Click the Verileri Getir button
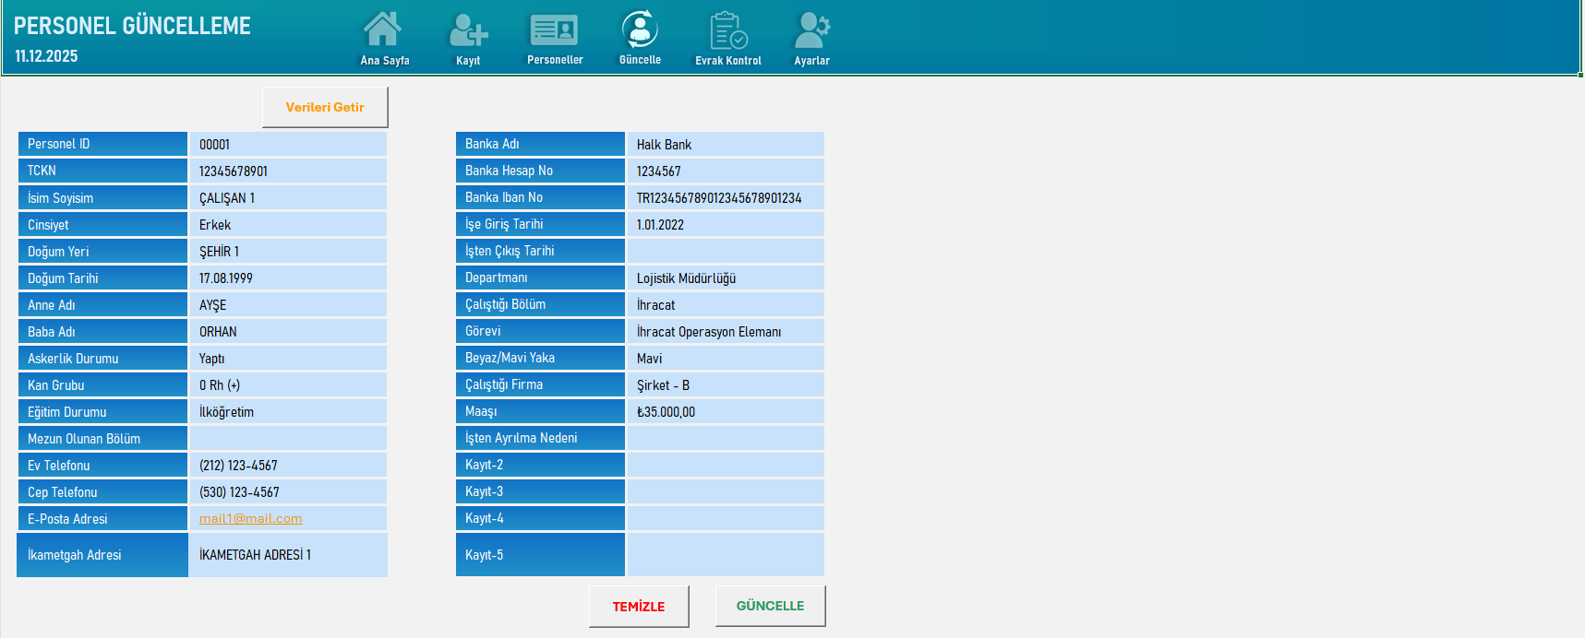Screen dimensions: 1585x638 pos(325,107)
